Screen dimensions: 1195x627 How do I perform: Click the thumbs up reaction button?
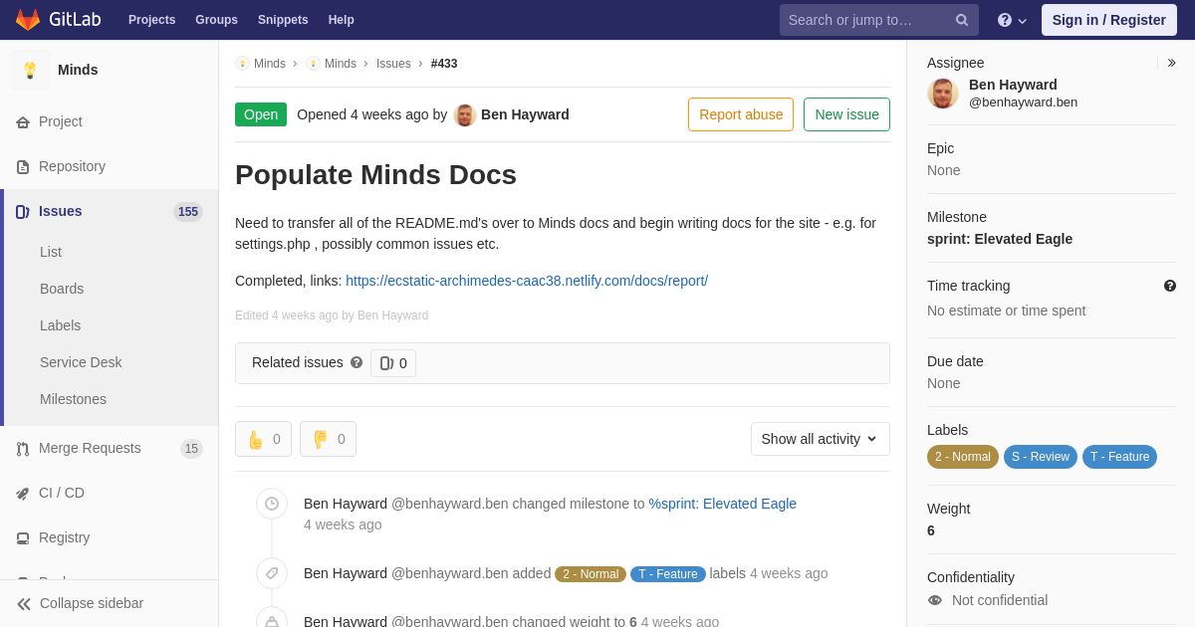pyautogui.click(x=263, y=439)
